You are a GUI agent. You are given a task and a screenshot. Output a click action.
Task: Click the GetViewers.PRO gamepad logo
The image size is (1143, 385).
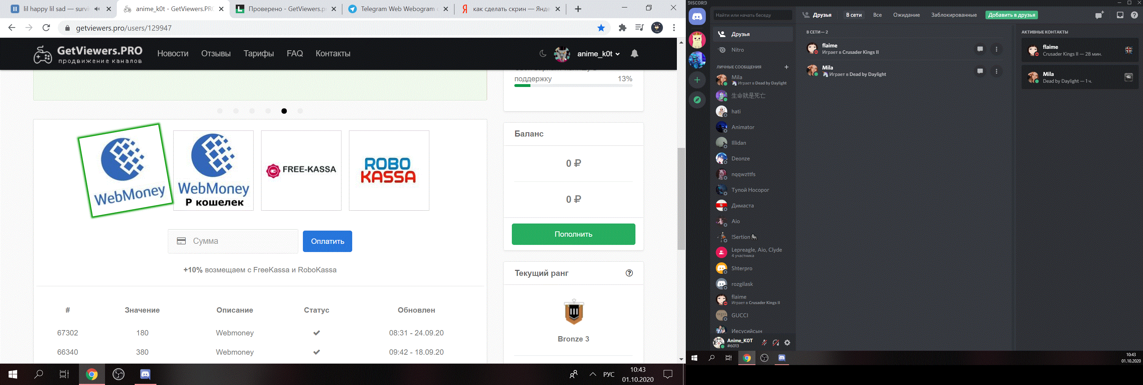point(43,55)
